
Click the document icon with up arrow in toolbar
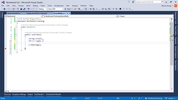[86, 9]
